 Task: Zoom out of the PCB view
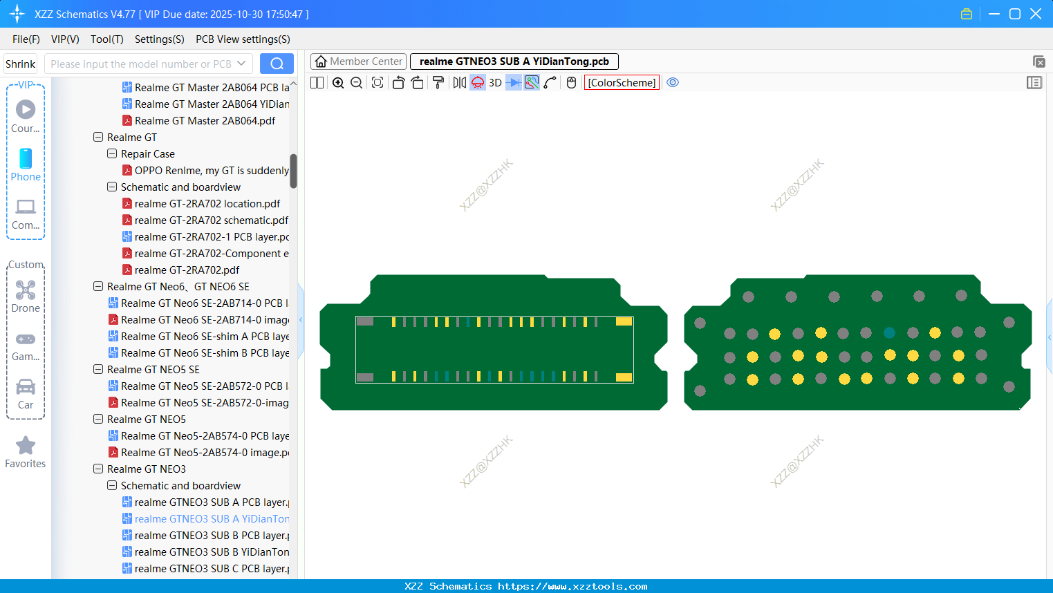click(x=357, y=83)
